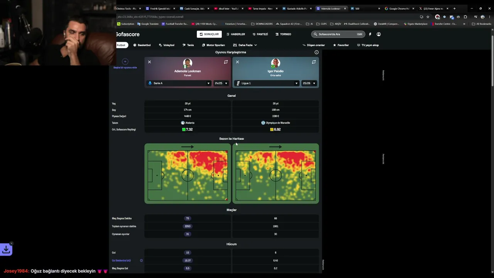Viewport: 494px width, 278px height.
Task: Open the FANTEZİ section
Action: (260, 34)
